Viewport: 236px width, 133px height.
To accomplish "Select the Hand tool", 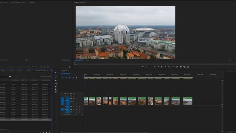I will [x=56, y=89].
